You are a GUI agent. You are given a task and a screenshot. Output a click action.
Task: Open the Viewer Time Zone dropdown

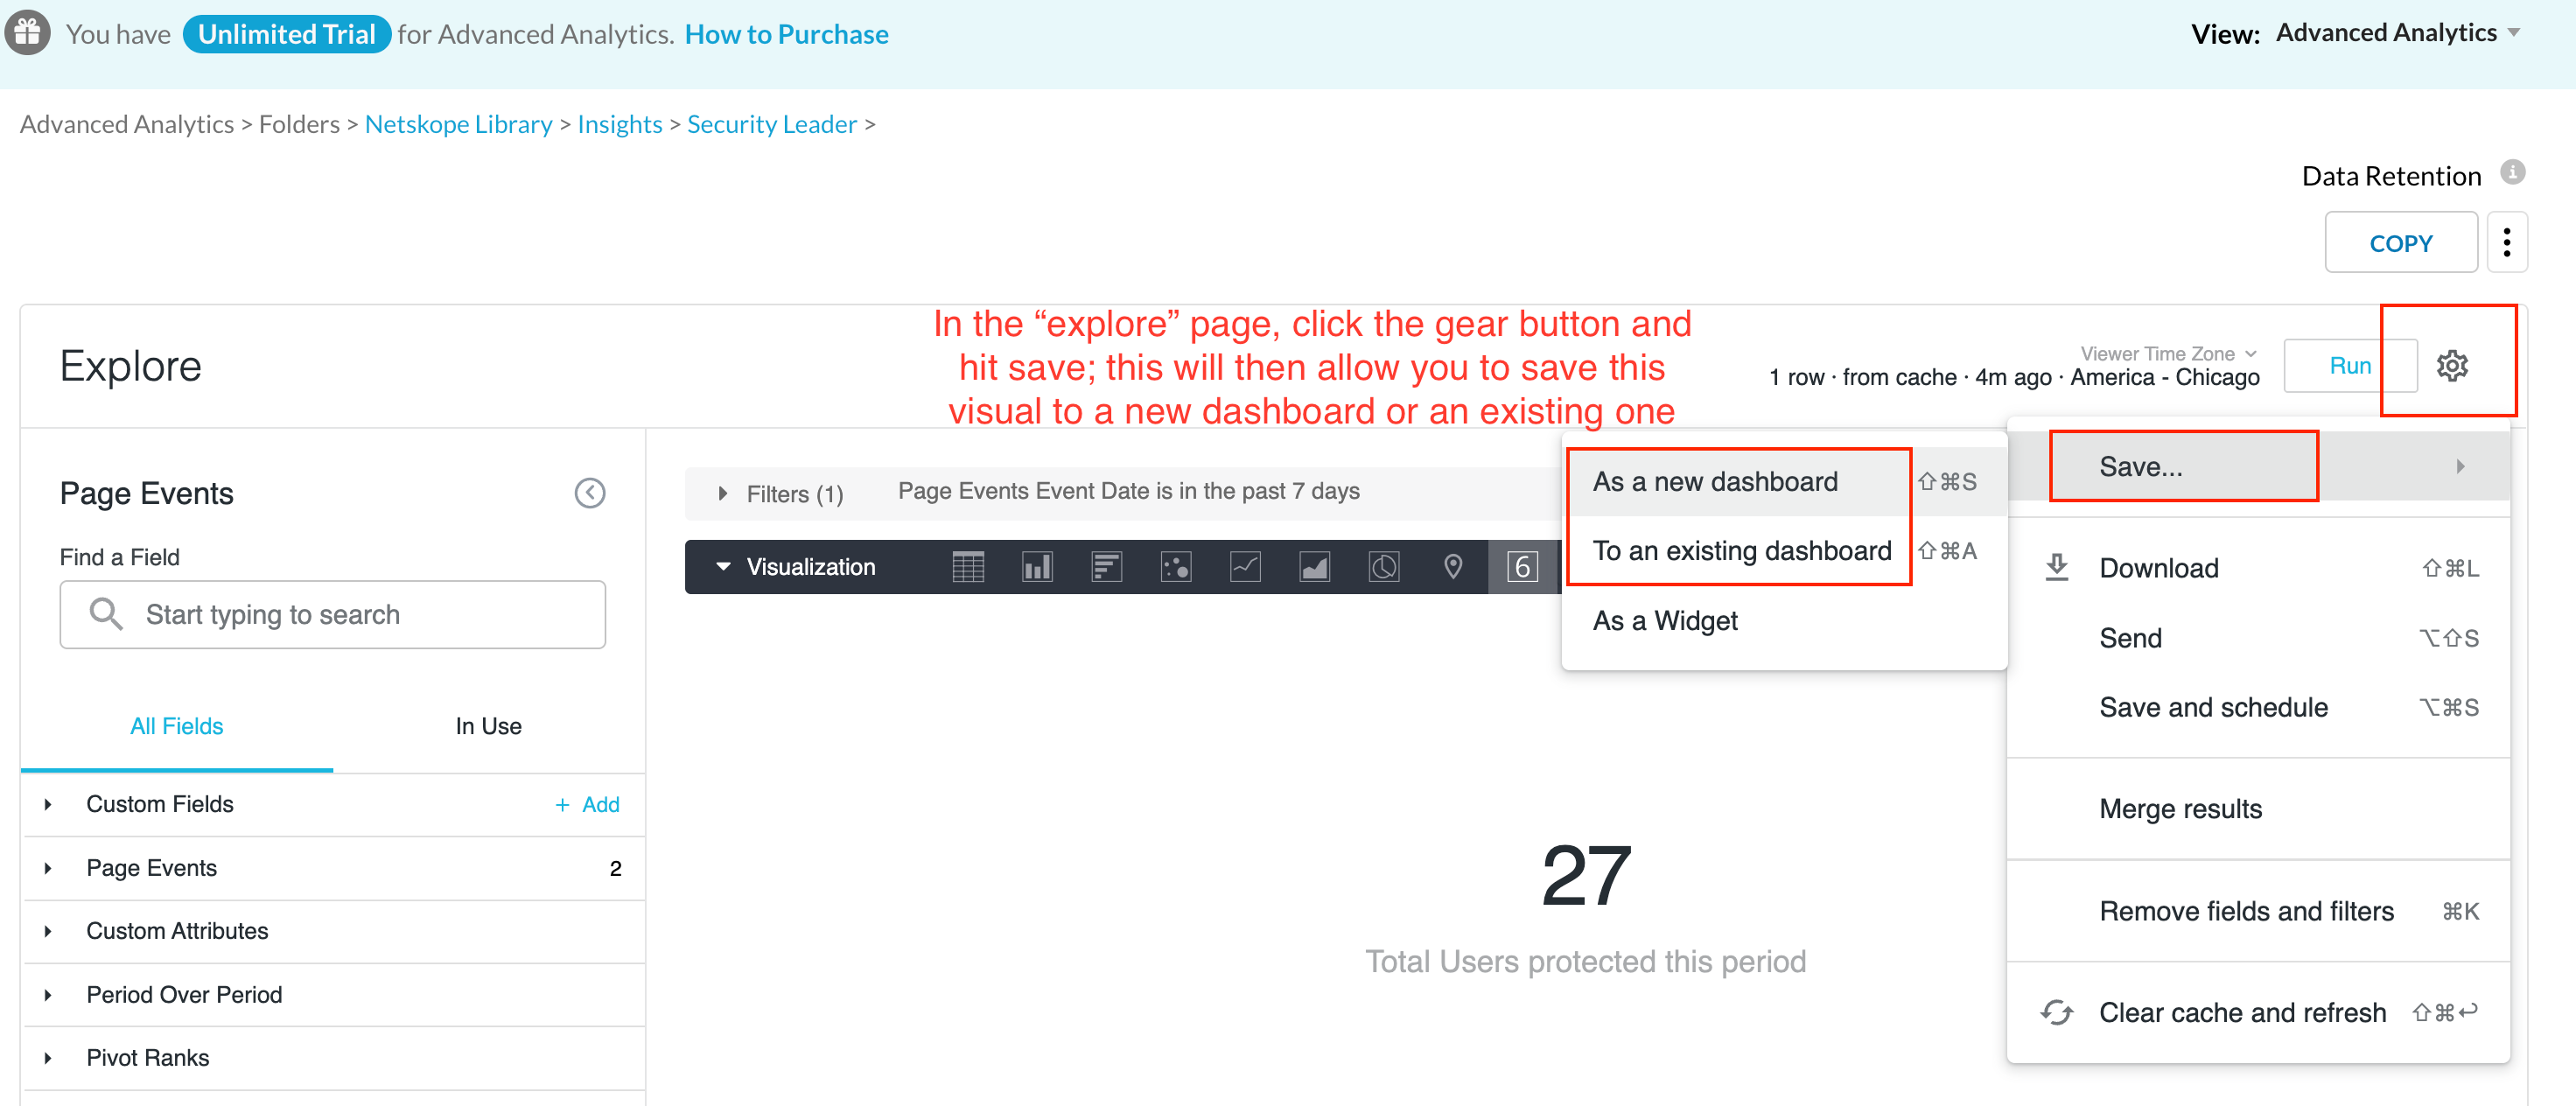pos(2168,354)
